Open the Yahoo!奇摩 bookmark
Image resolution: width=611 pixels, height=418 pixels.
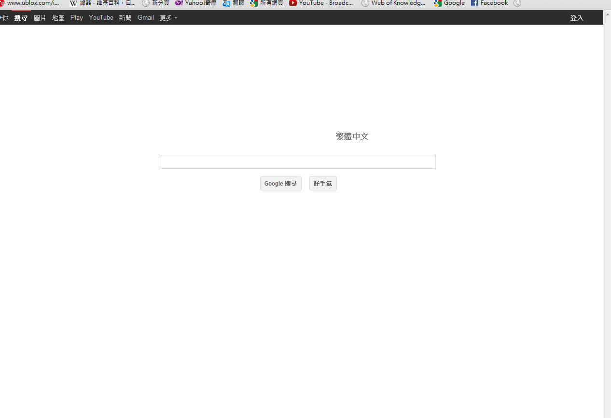tap(196, 3)
